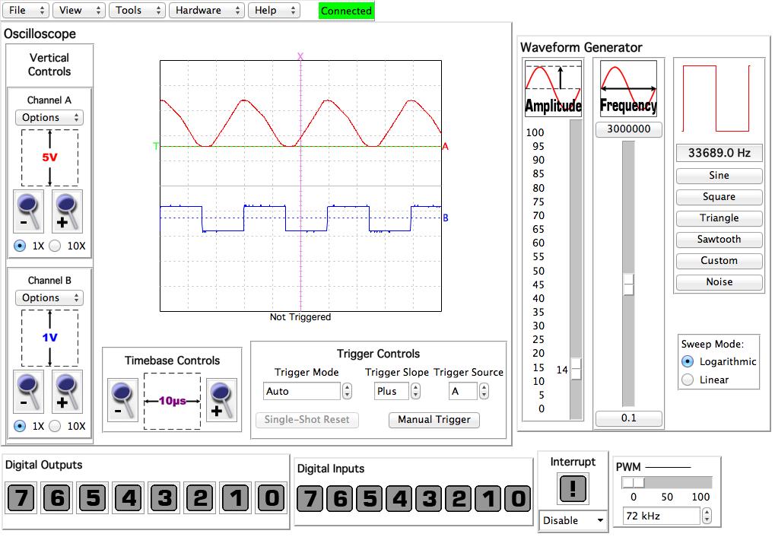Open Channel A Options dropdown
This screenshot has height=537, width=775.
pyautogui.click(x=49, y=117)
